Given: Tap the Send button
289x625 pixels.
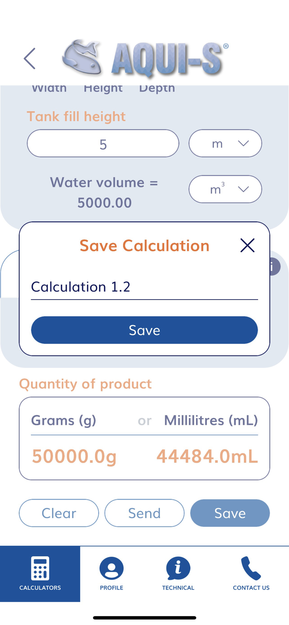Looking at the screenshot, I should (144, 513).
